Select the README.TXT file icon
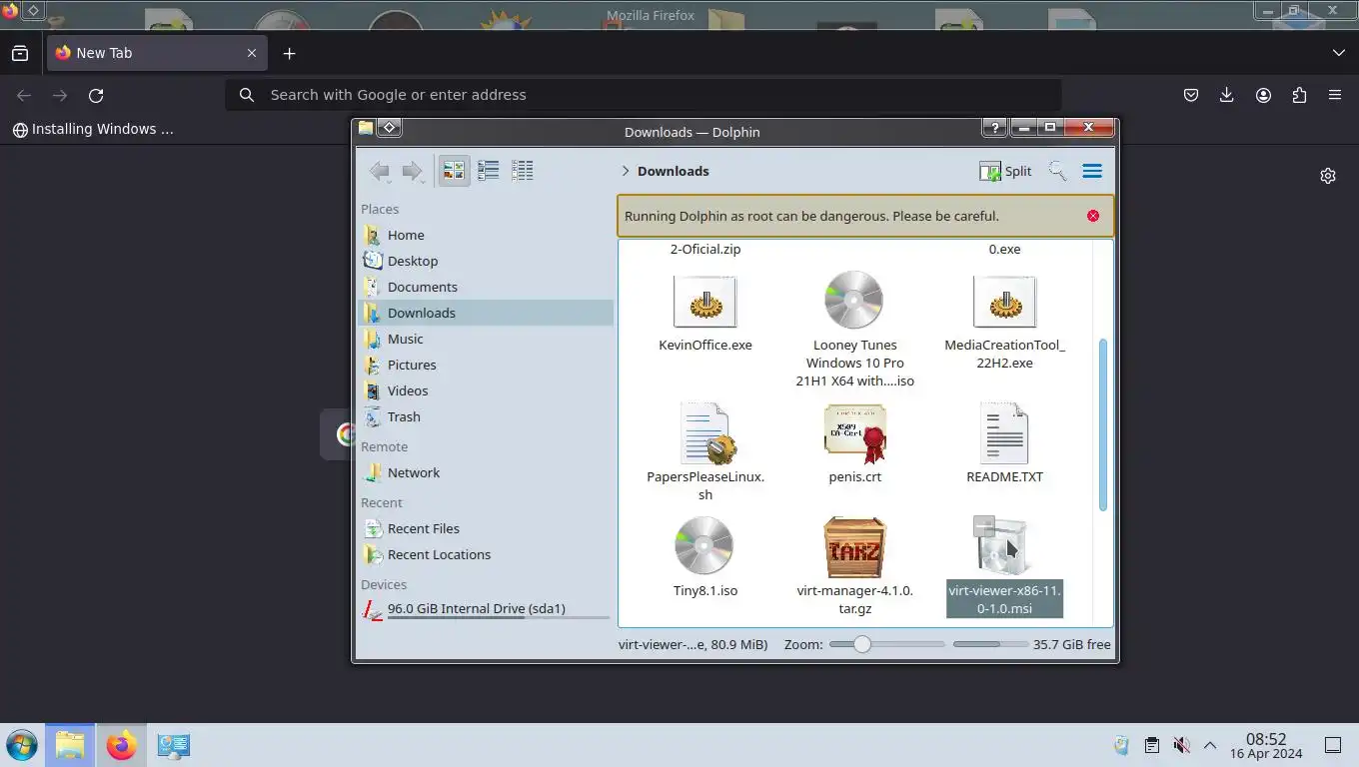Image resolution: width=1359 pixels, height=767 pixels. pyautogui.click(x=1004, y=433)
